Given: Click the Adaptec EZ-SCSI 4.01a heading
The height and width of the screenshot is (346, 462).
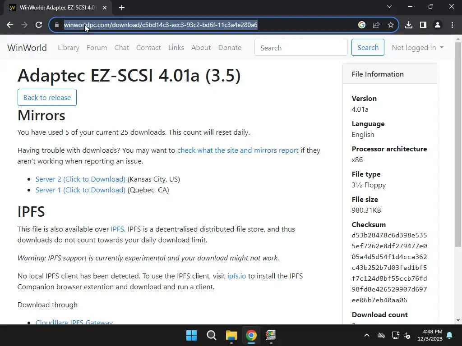Looking at the screenshot, I should (129, 75).
